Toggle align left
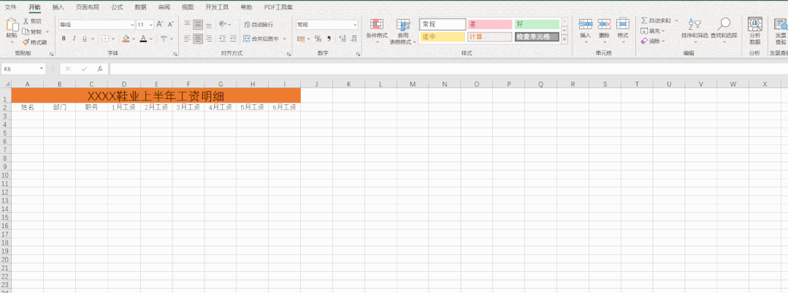Viewport: 788px width, 293px height. point(187,39)
